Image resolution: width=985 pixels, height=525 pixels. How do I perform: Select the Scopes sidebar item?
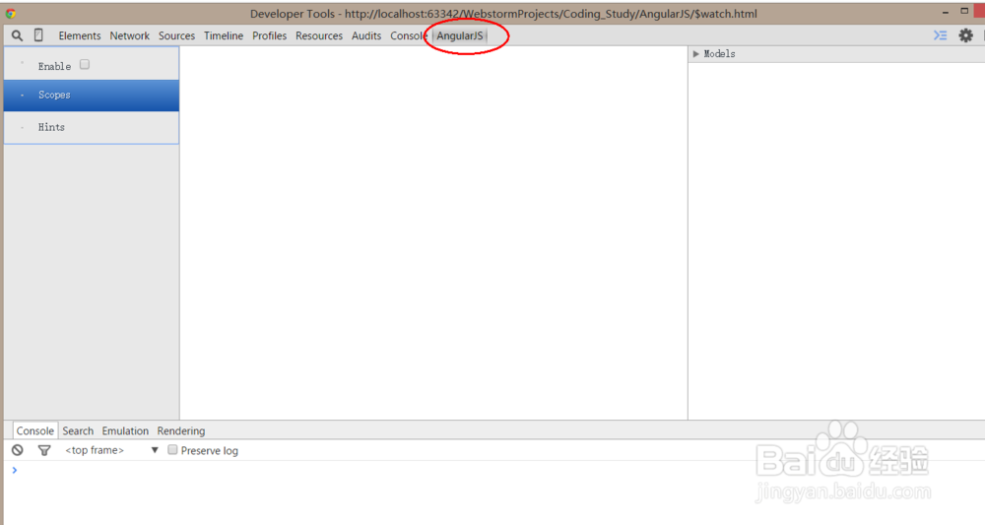92,96
